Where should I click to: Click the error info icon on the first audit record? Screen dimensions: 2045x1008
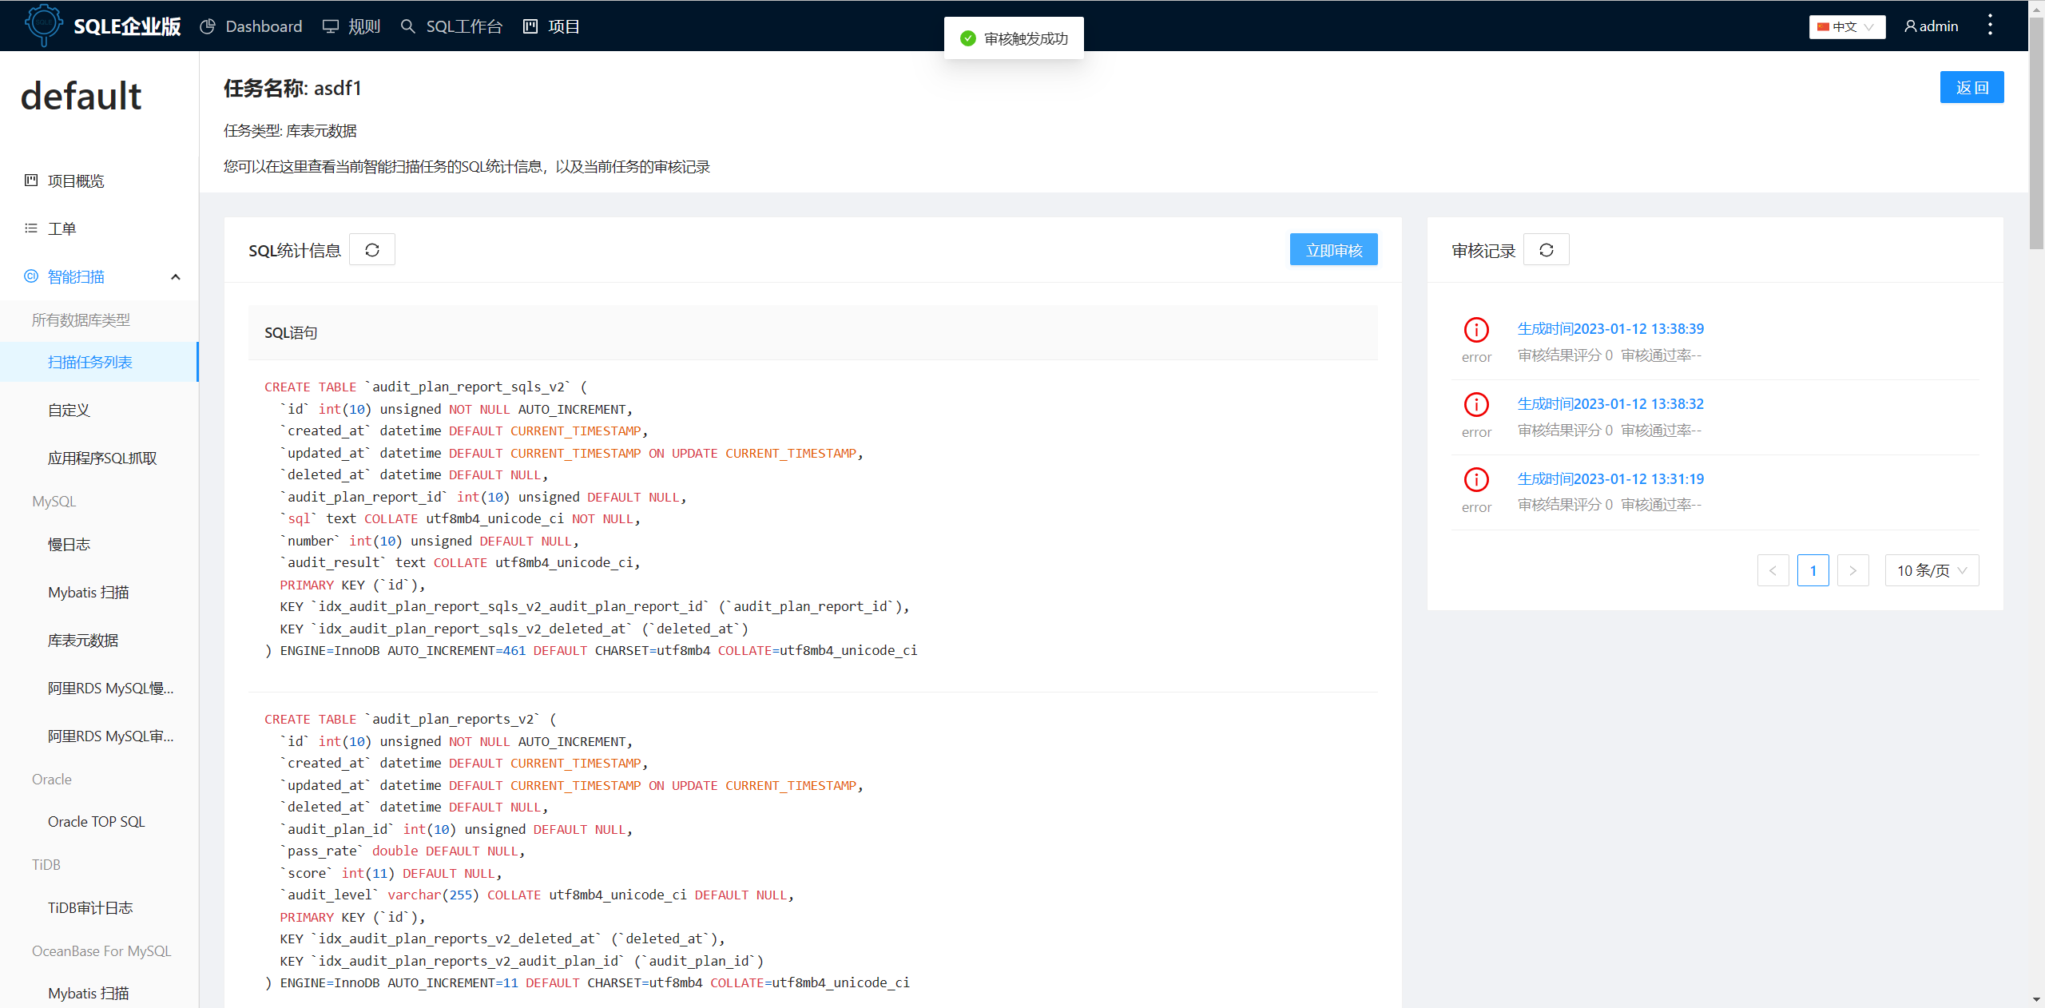(1475, 330)
